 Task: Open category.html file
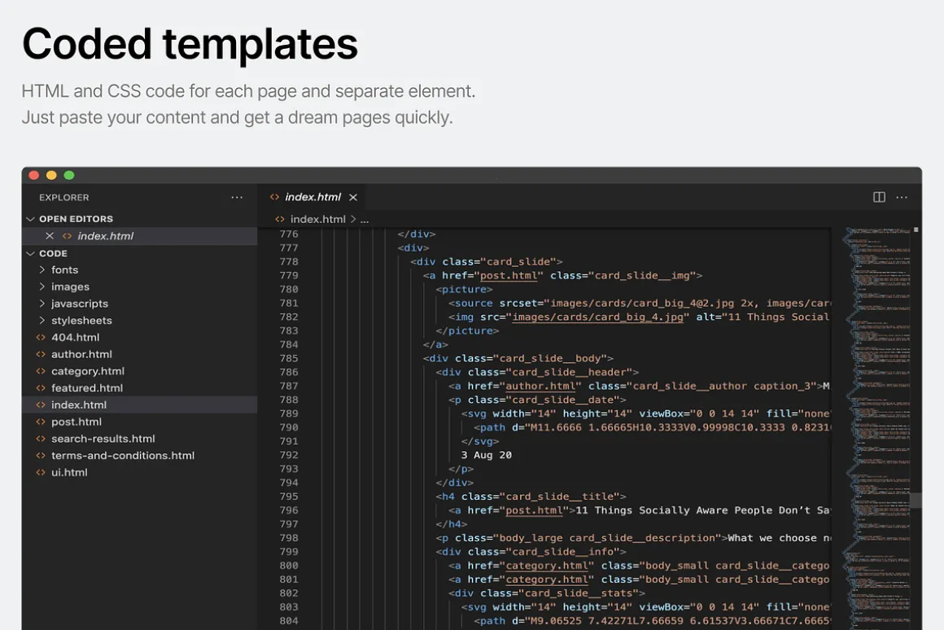88,371
